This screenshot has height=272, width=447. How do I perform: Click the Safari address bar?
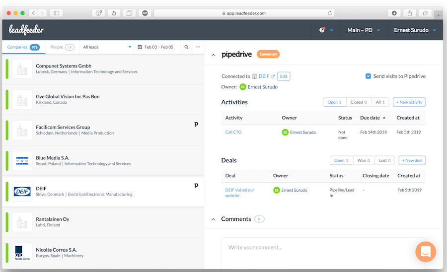pyautogui.click(x=244, y=13)
